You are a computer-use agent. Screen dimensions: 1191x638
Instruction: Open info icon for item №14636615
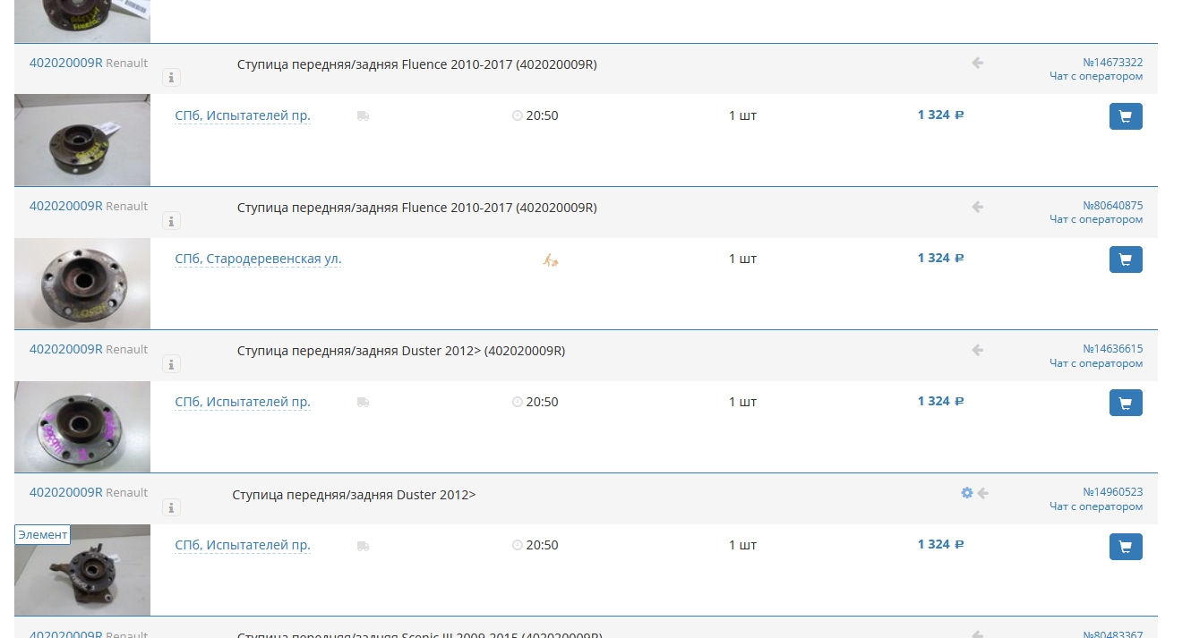171,364
